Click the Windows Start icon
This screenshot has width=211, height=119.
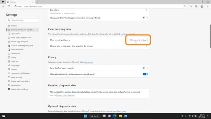pos(85,116)
